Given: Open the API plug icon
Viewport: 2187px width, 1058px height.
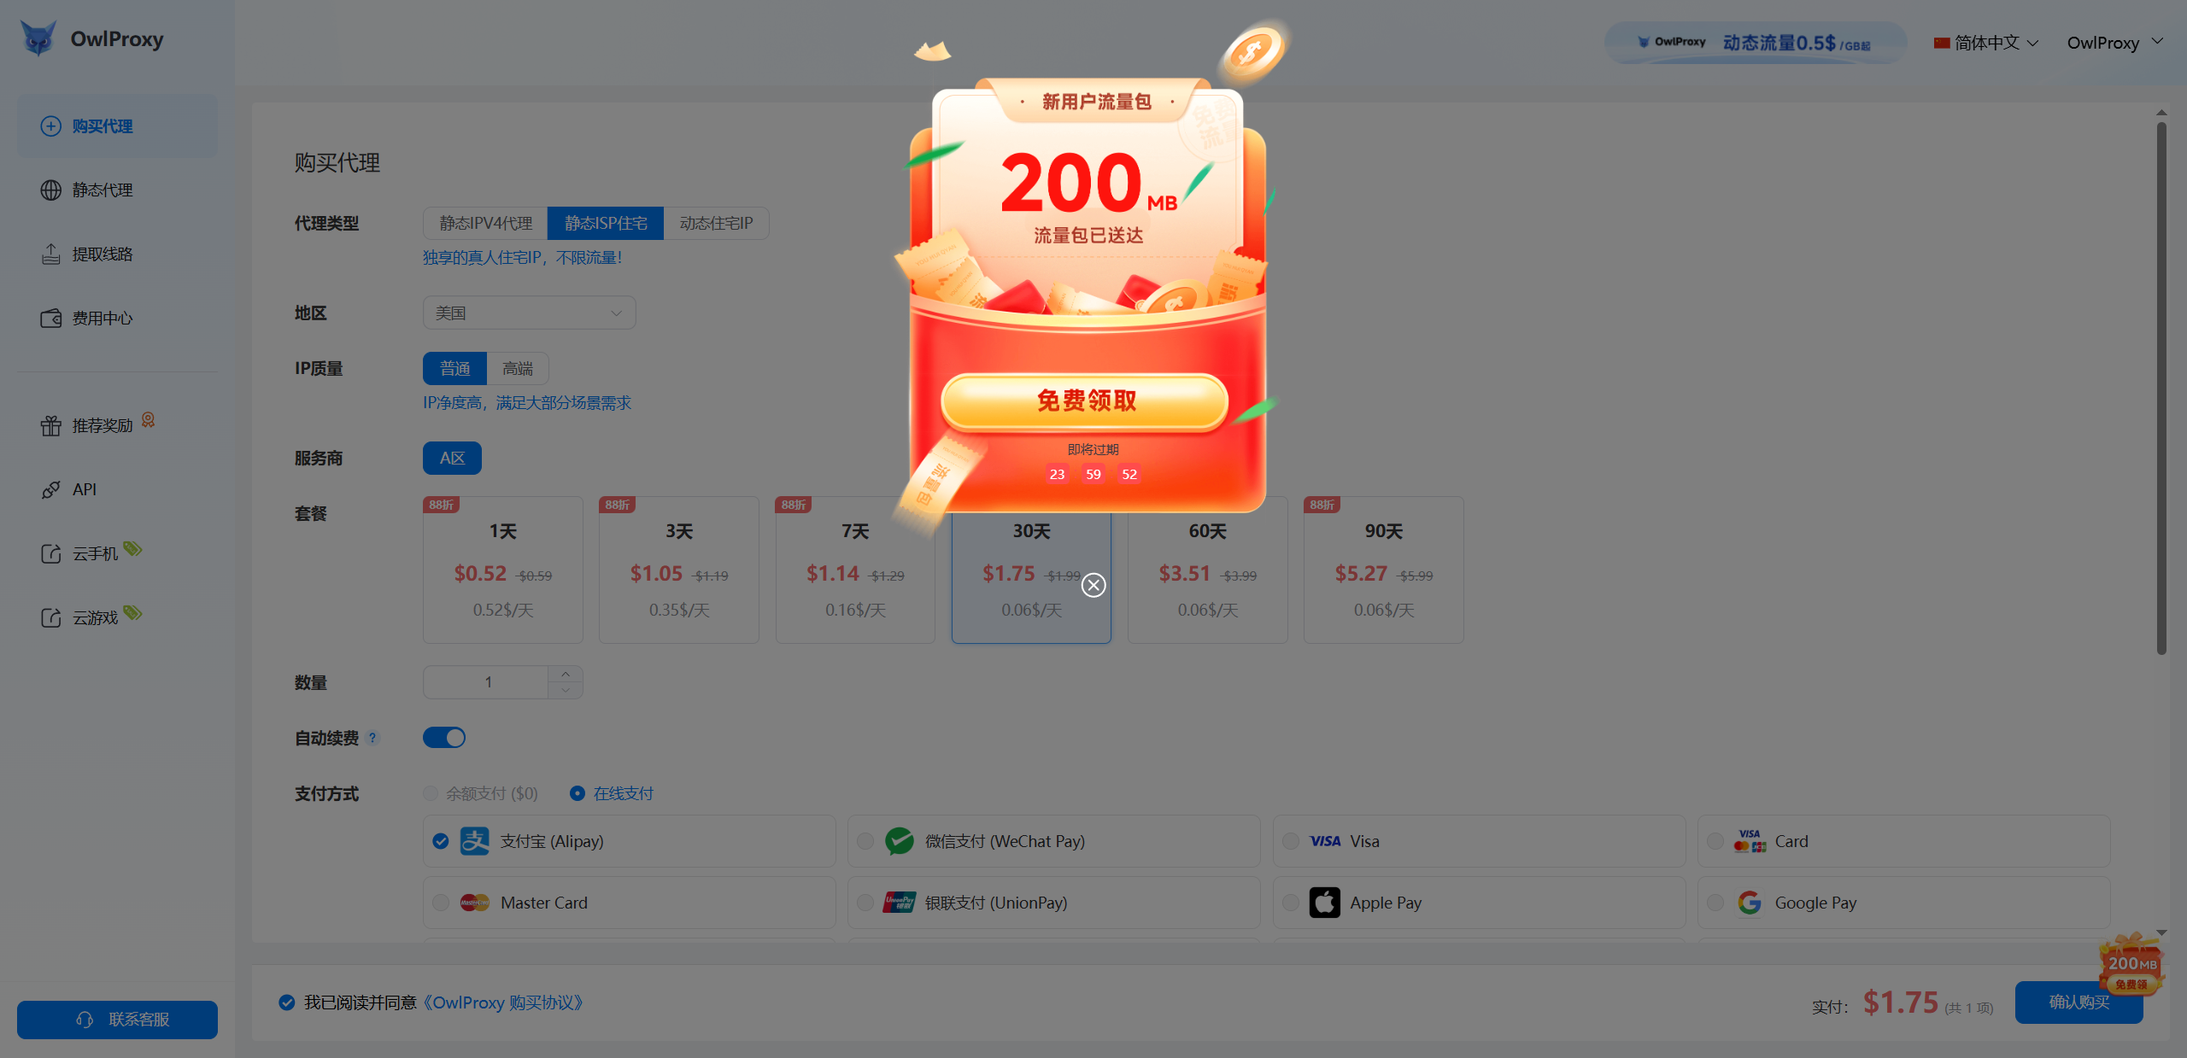Looking at the screenshot, I should 50,489.
